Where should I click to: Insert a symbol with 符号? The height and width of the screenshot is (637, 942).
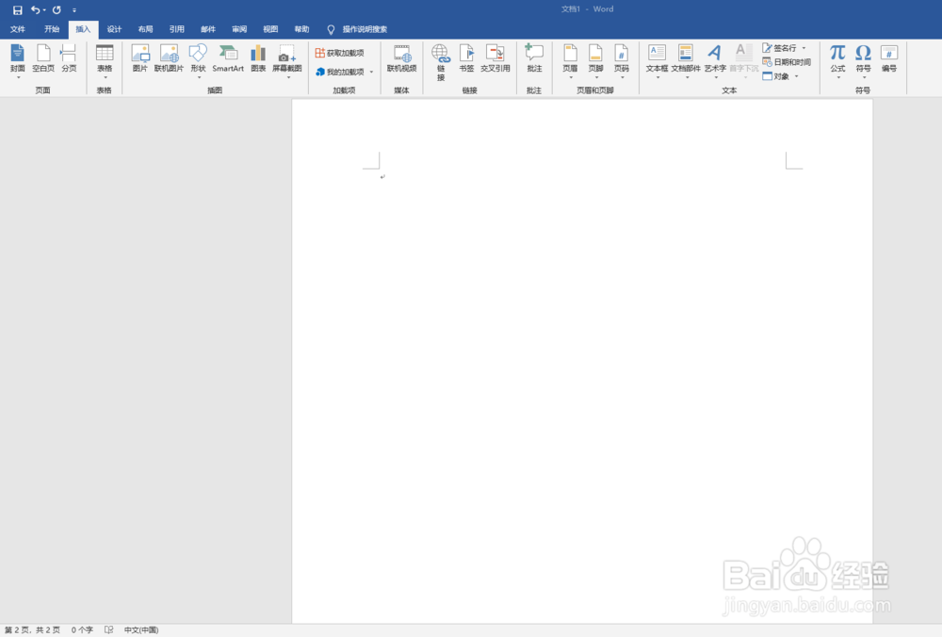point(863,61)
